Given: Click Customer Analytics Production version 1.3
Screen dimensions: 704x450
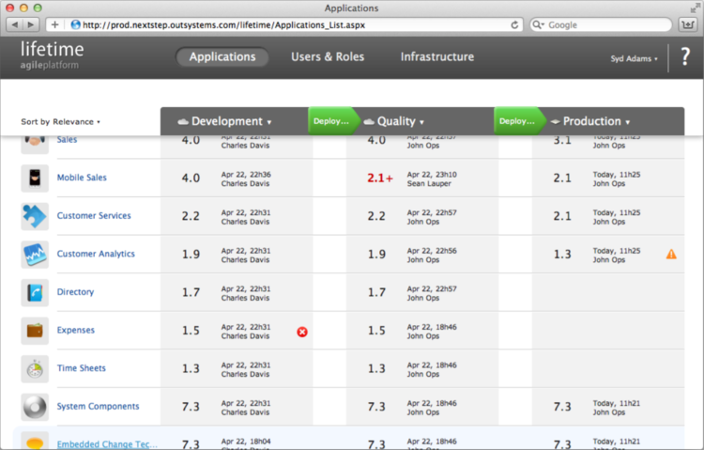Looking at the screenshot, I should (562, 255).
